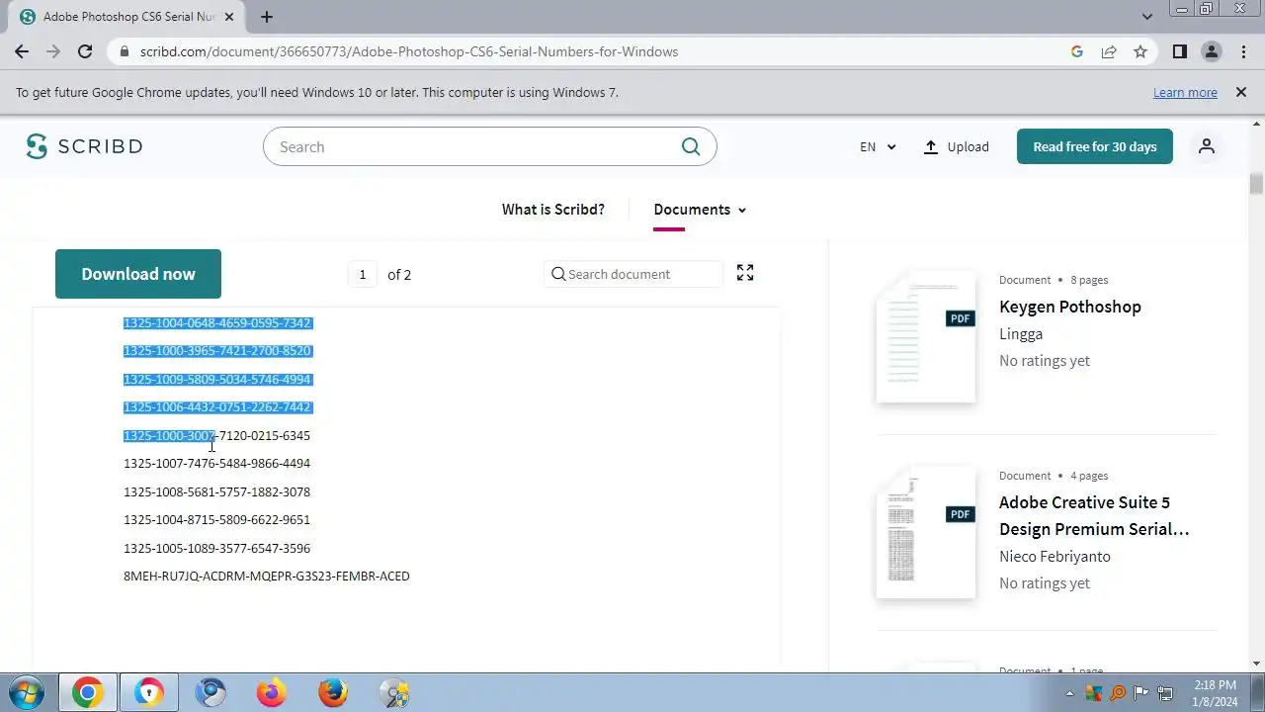Toggle fullscreen document view

coord(745,273)
